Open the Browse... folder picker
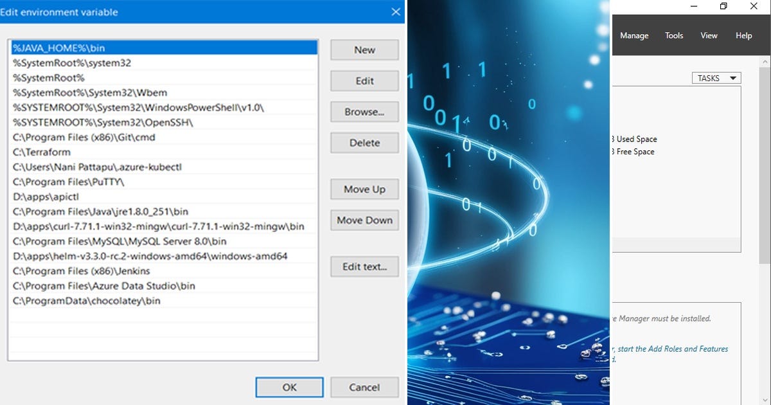This screenshot has width=771, height=405. [x=364, y=112]
